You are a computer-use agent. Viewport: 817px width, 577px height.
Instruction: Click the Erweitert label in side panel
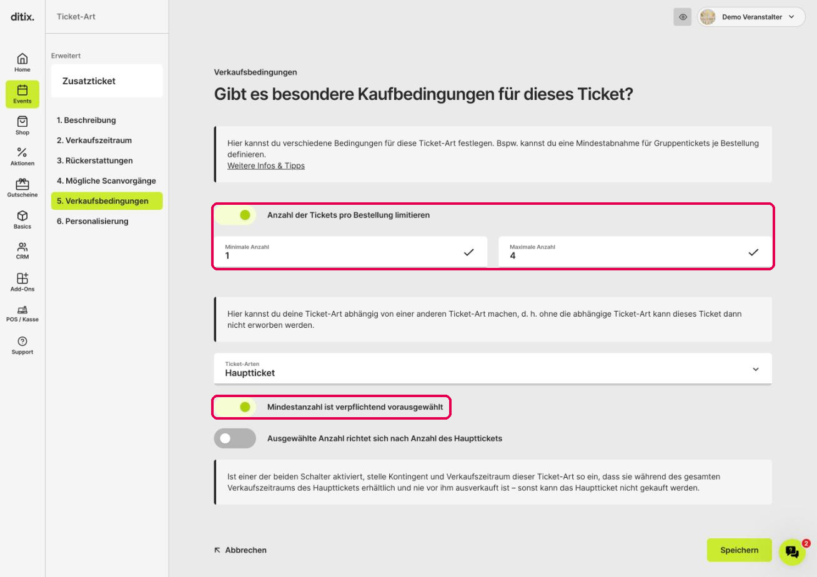pyautogui.click(x=66, y=56)
